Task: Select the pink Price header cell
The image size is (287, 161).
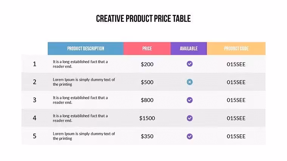Action: coord(147,49)
